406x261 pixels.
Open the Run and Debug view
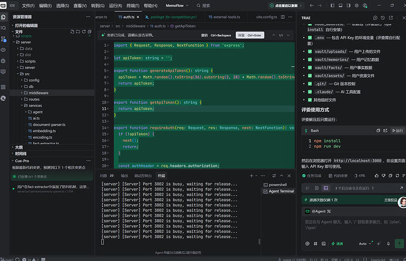(x=4, y=61)
